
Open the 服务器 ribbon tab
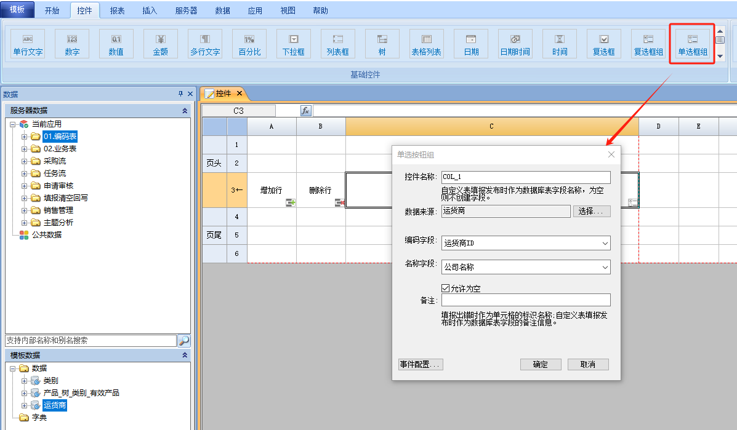click(186, 10)
